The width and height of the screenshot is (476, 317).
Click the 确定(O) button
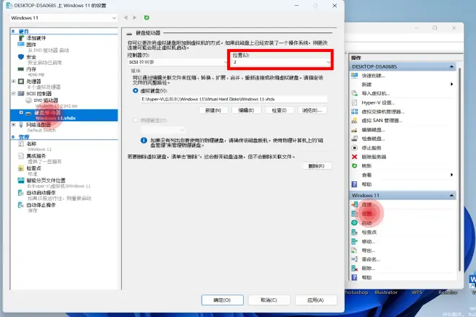[x=222, y=300]
